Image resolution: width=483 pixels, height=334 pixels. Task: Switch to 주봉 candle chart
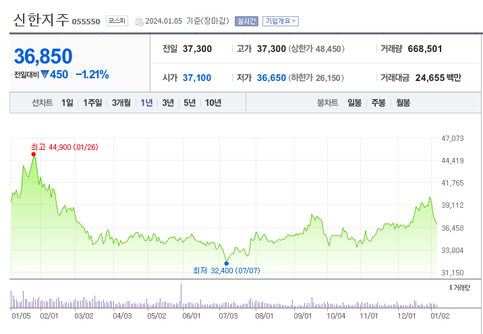coord(378,103)
